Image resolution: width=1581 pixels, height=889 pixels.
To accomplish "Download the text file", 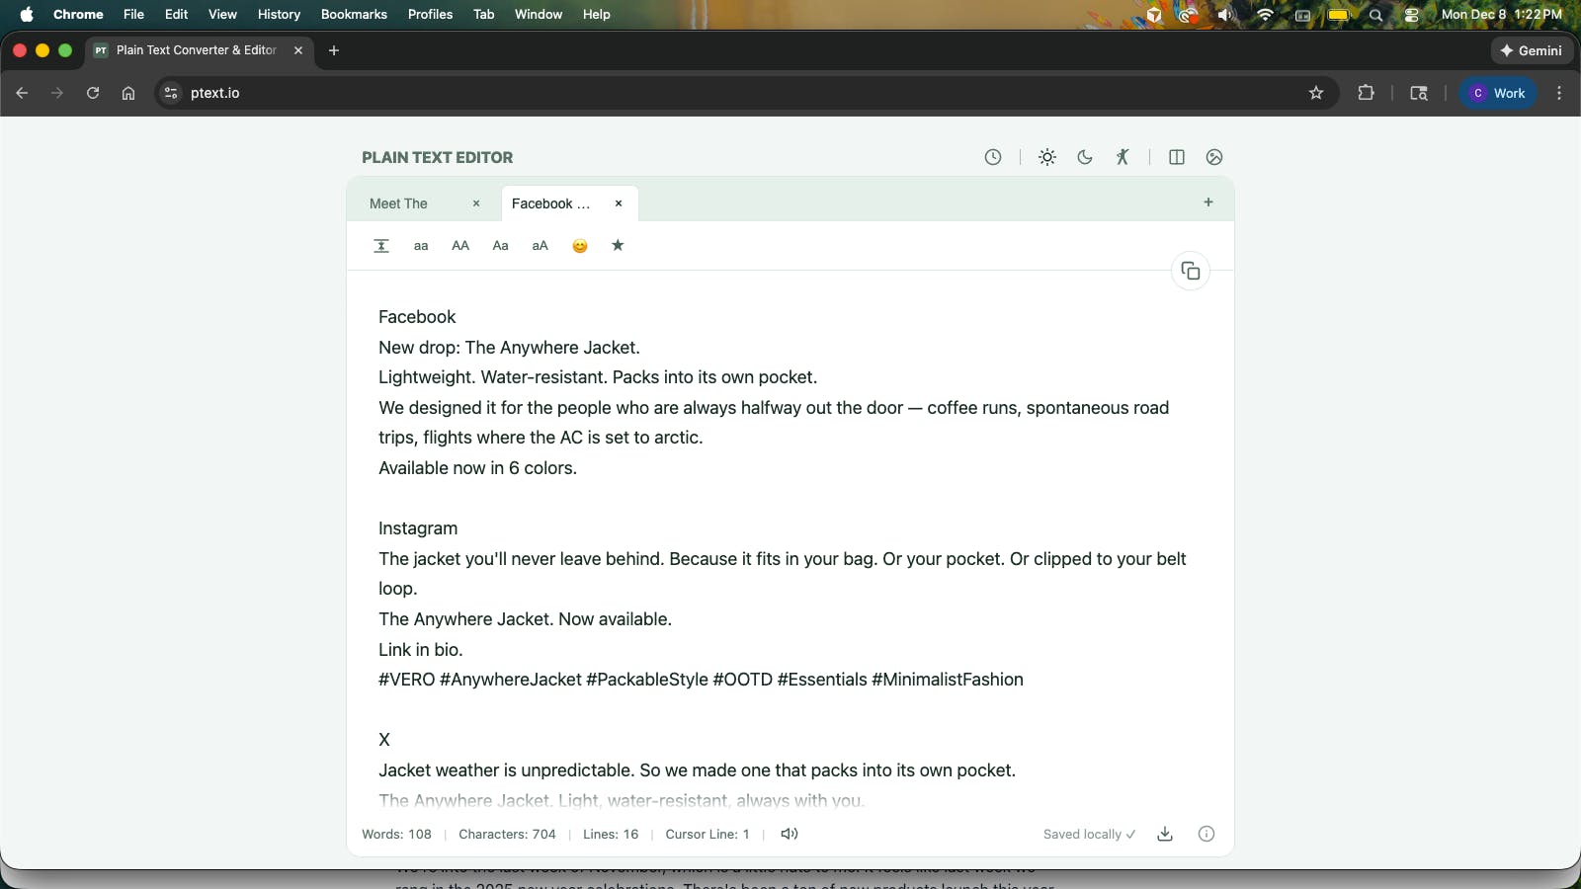I will point(1165,834).
